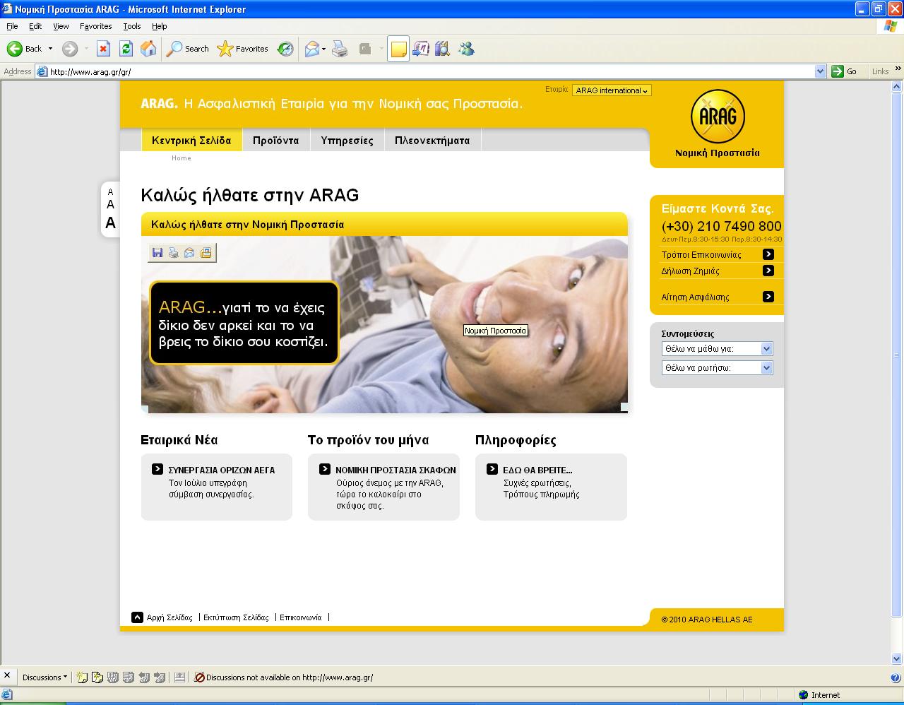Click the Home page icon in toolbar
Screen dimensions: 904x705
coord(148,49)
